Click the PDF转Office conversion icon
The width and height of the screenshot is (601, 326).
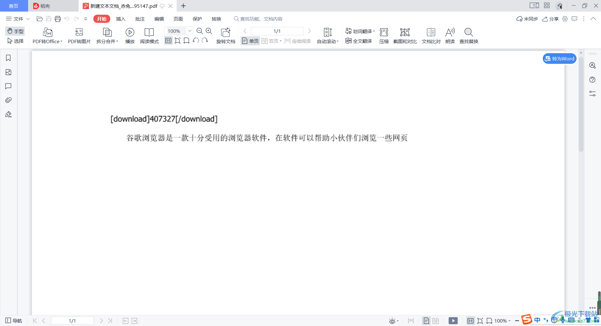click(x=47, y=32)
